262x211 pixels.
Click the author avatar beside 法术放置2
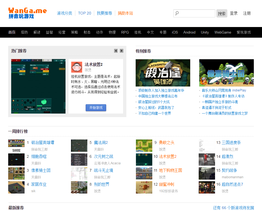(x=77, y=67)
